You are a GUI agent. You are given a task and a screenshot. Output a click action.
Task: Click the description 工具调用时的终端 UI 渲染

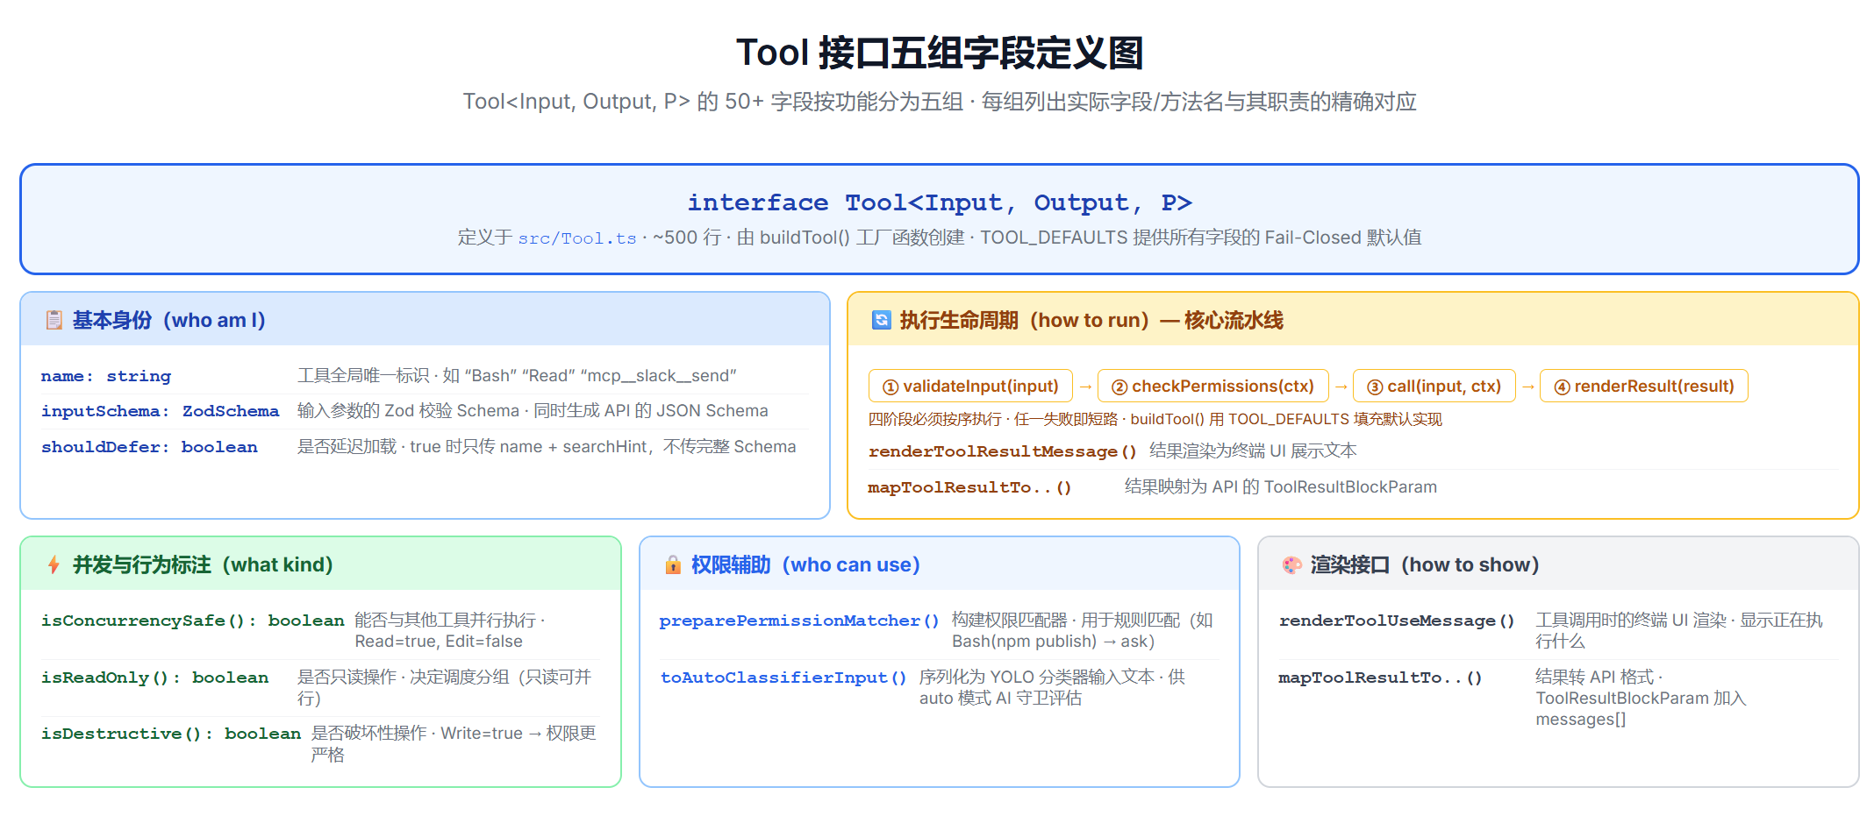pos(1679,631)
